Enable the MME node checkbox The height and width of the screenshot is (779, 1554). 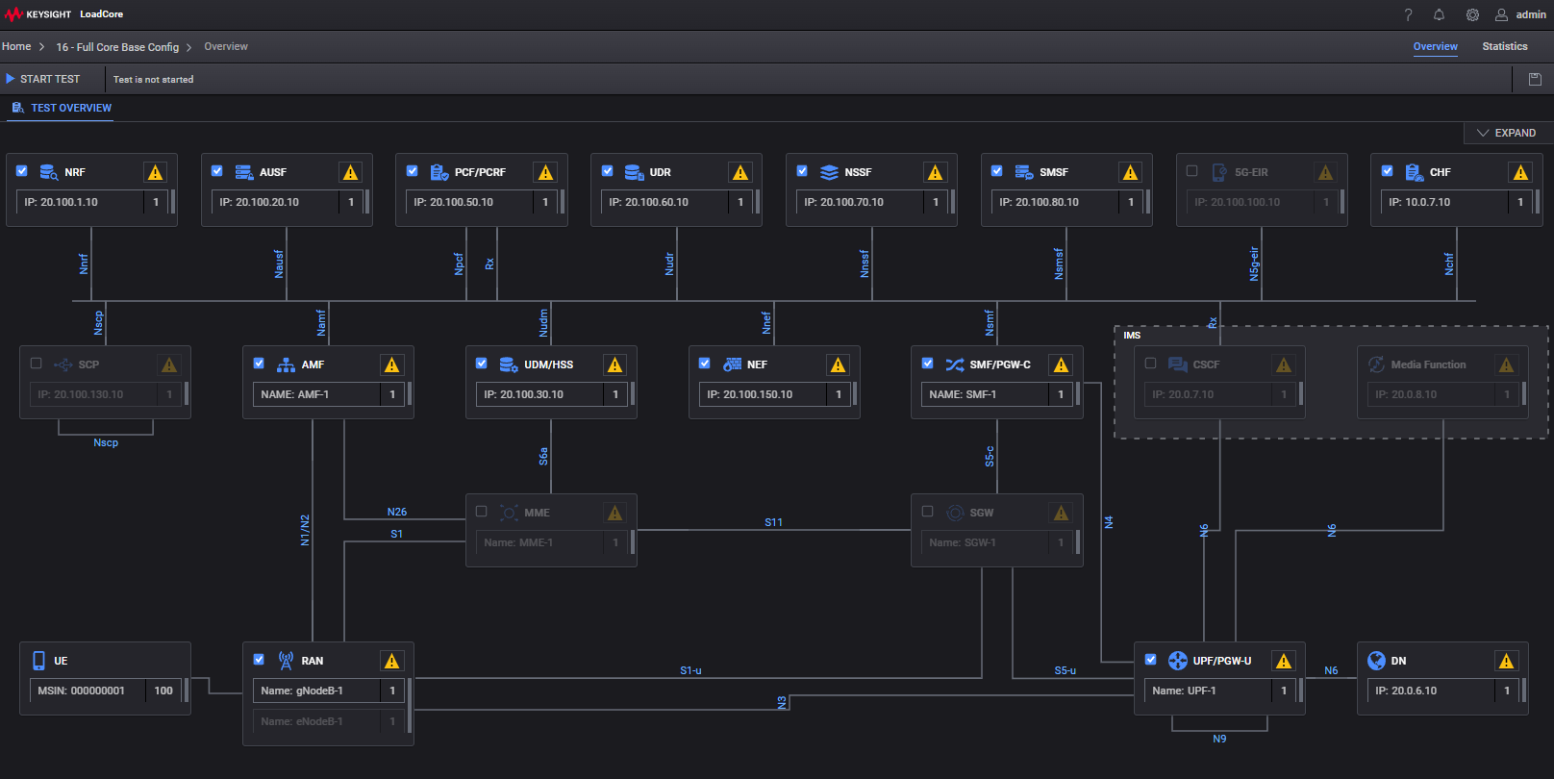482,512
